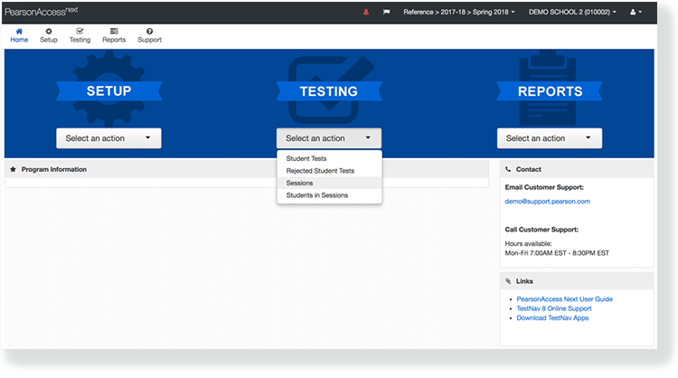This screenshot has width=678, height=378.
Task: Open the DEMO SCHOOL 2 organization dropdown
Action: click(x=575, y=13)
